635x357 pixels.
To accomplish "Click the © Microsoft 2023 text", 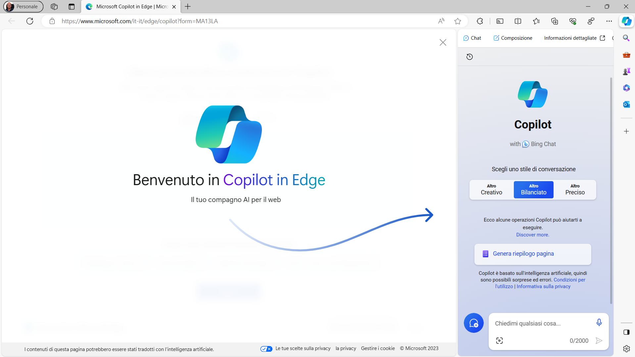I will (x=419, y=348).
